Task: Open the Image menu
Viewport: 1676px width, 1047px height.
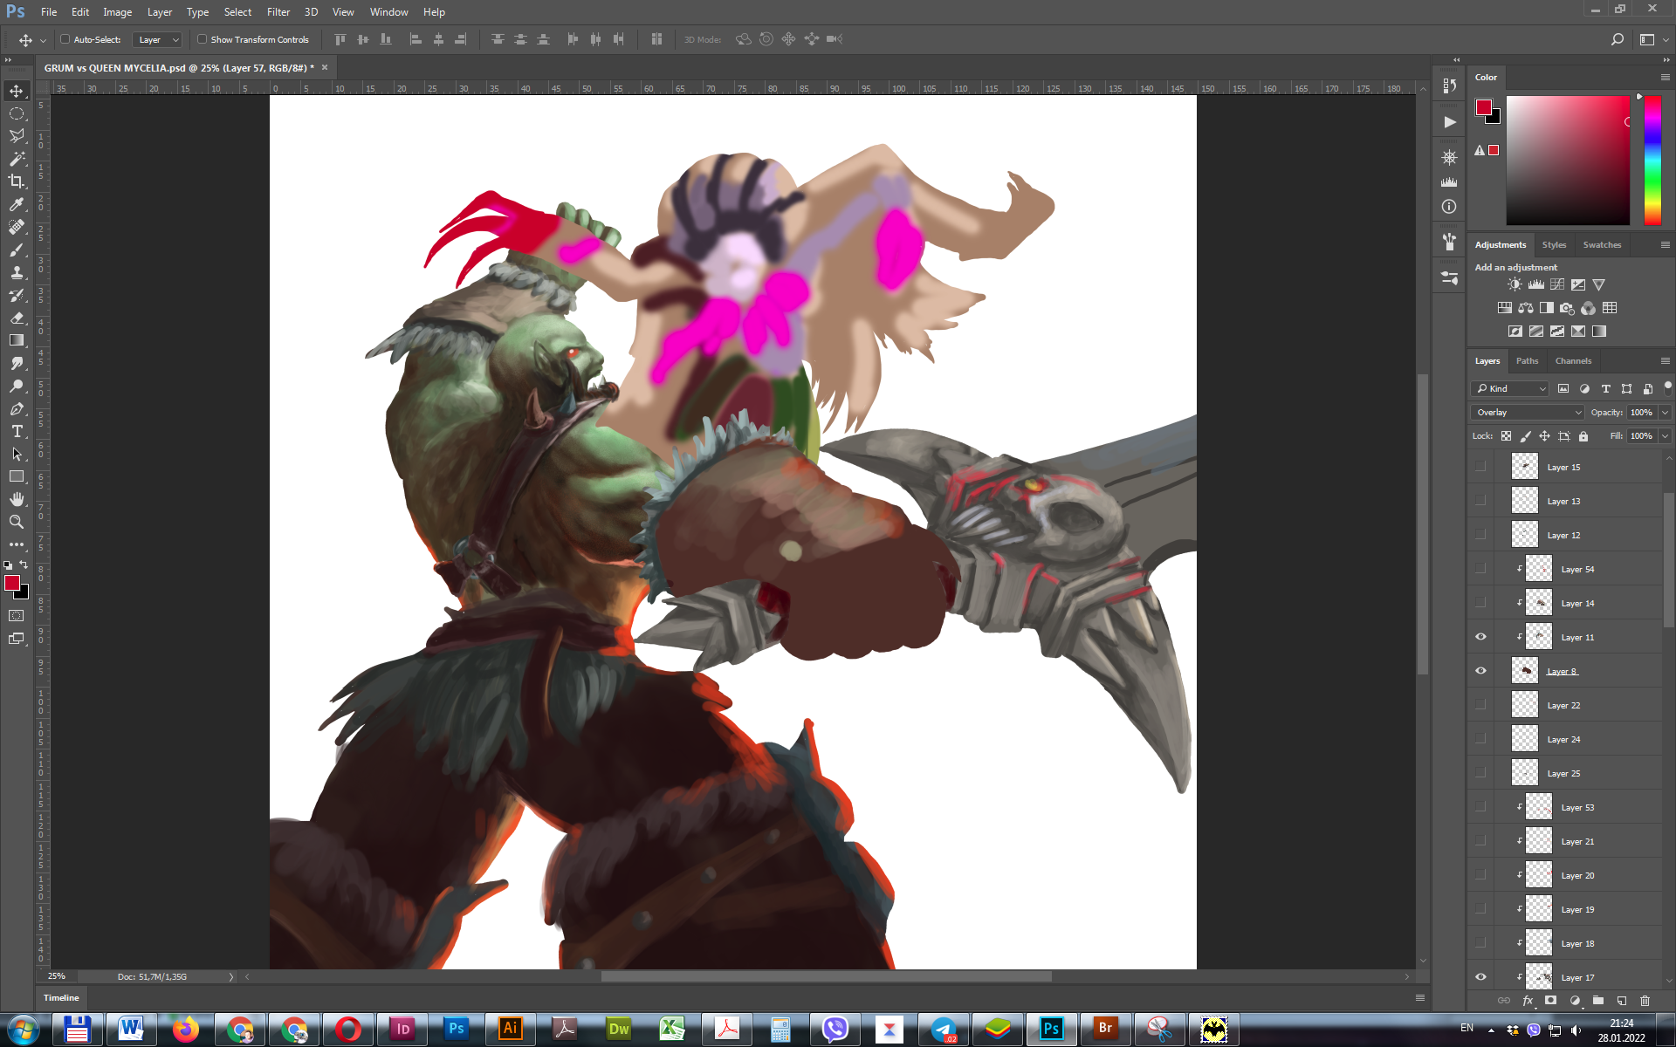Action: [x=117, y=12]
